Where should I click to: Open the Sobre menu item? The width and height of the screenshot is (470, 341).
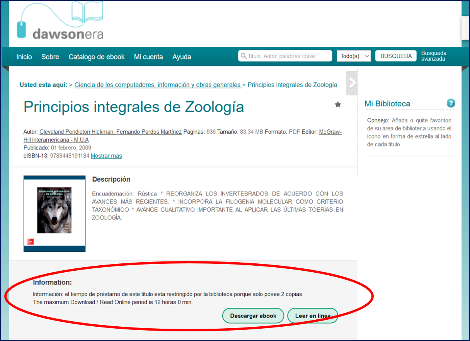click(x=50, y=57)
